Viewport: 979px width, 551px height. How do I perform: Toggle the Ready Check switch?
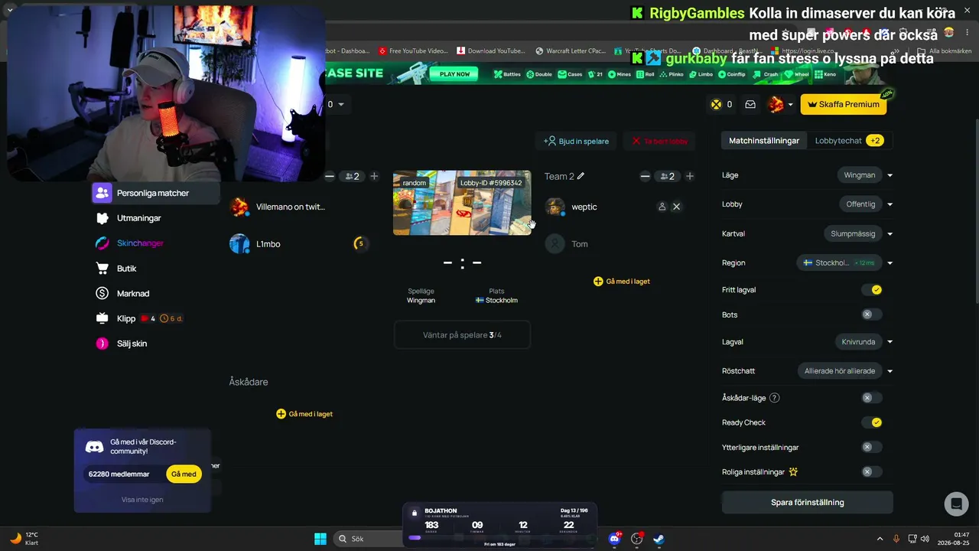[x=872, y=422]
